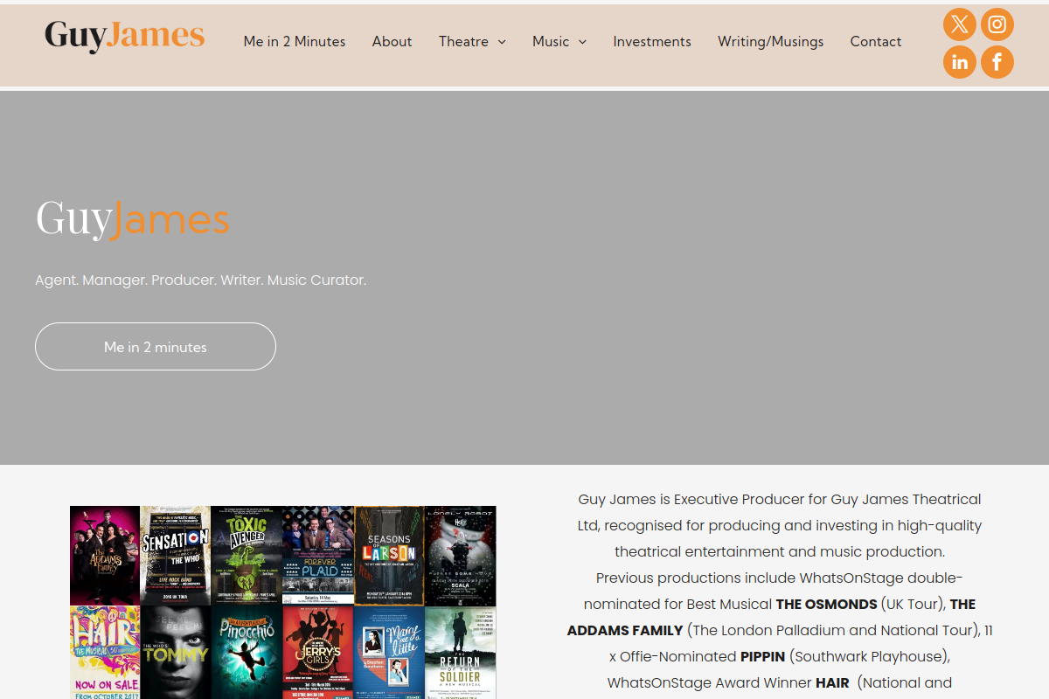Open Me in 2 Minutes nav item
This screenshot has height=699, width=1049.
(x=295, y=41)
